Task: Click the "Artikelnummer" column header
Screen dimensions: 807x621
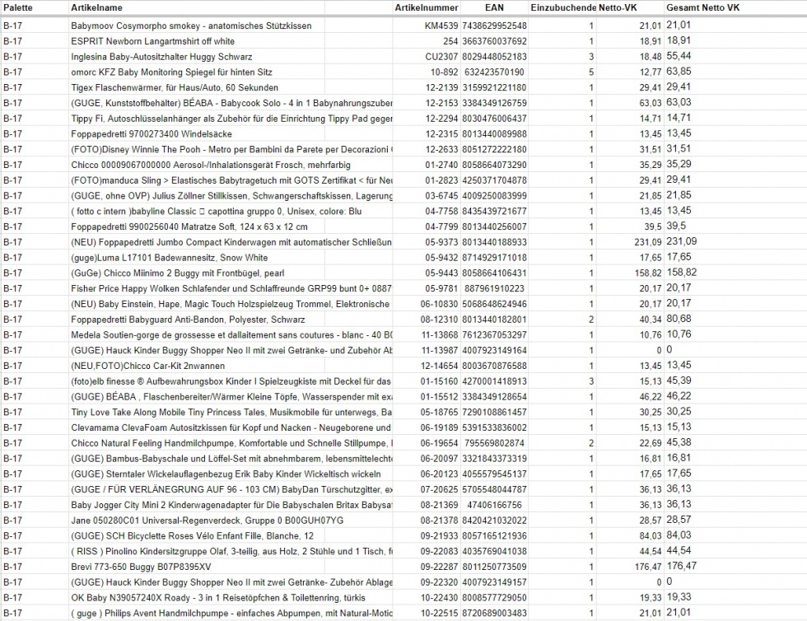Action: [427, 7]
